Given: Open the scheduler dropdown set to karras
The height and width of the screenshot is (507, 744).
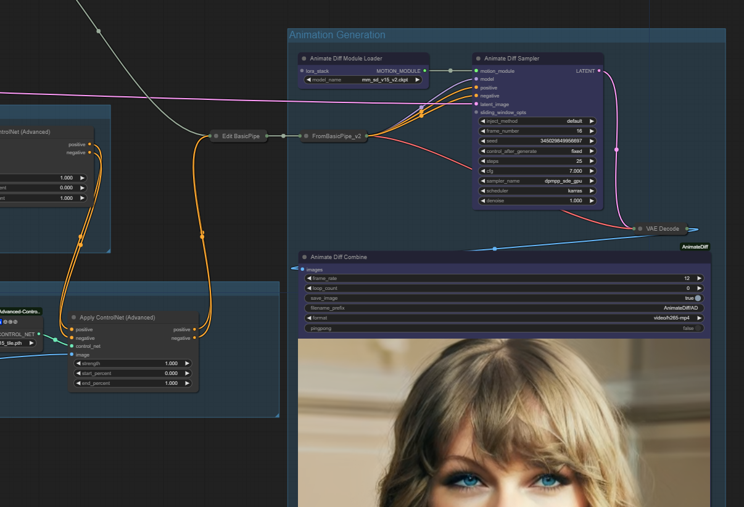Looking at the screenshot, I should click(537, 191).
